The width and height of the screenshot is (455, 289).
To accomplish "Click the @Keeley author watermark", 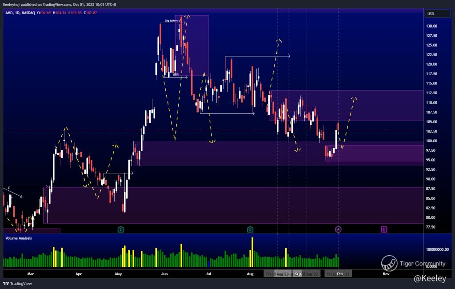I will 429,278.
